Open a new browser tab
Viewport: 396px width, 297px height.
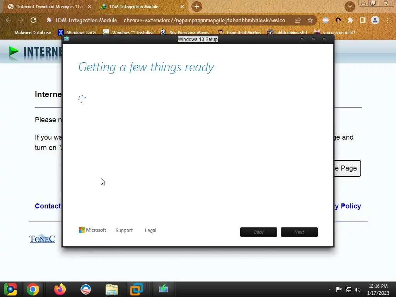tap(197, 7)
